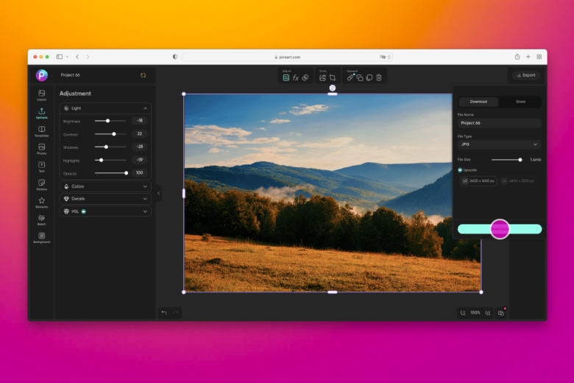Click the File Size quality slider
The width and height of the screenshot is (574, 383).
tap(506, 160)
